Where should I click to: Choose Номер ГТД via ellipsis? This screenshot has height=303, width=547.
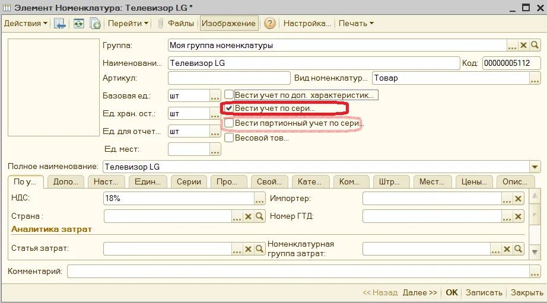coord(507,216)
